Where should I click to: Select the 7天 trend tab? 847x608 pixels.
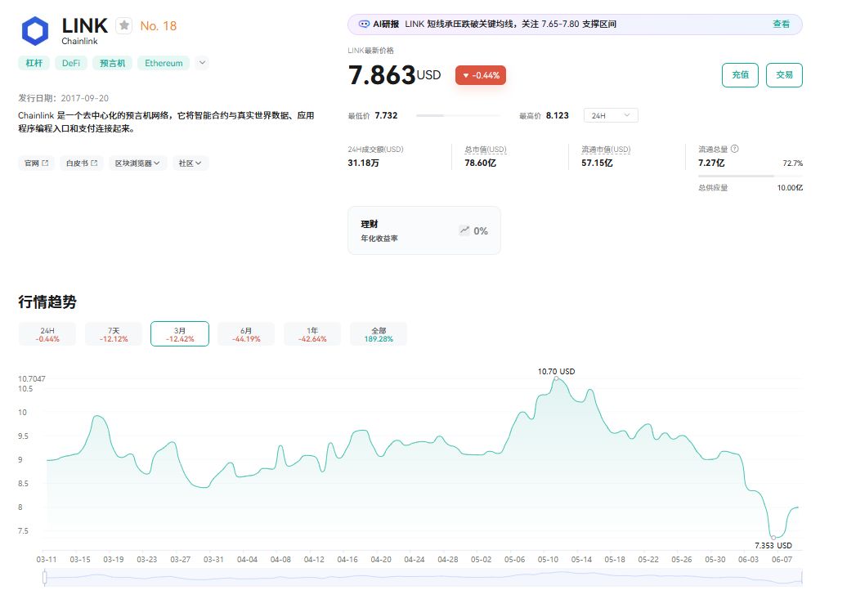click(114, 334)
